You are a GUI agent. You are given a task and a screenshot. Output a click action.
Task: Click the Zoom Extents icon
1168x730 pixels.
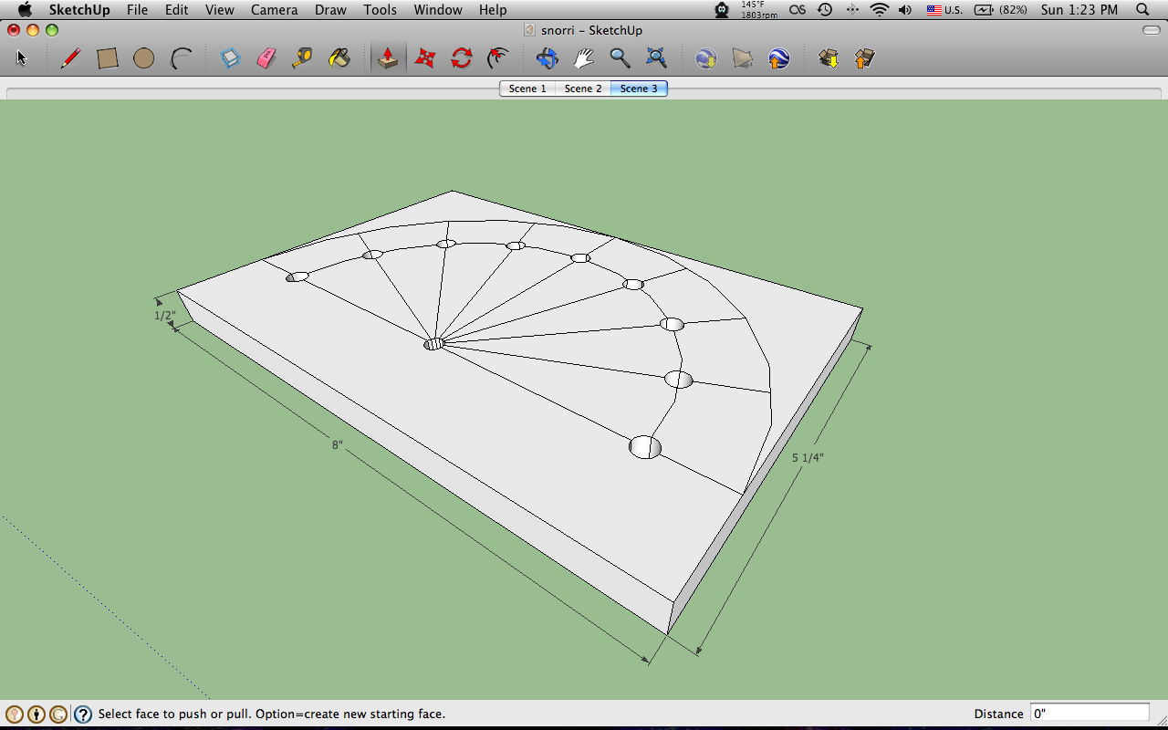coord(656,58)
